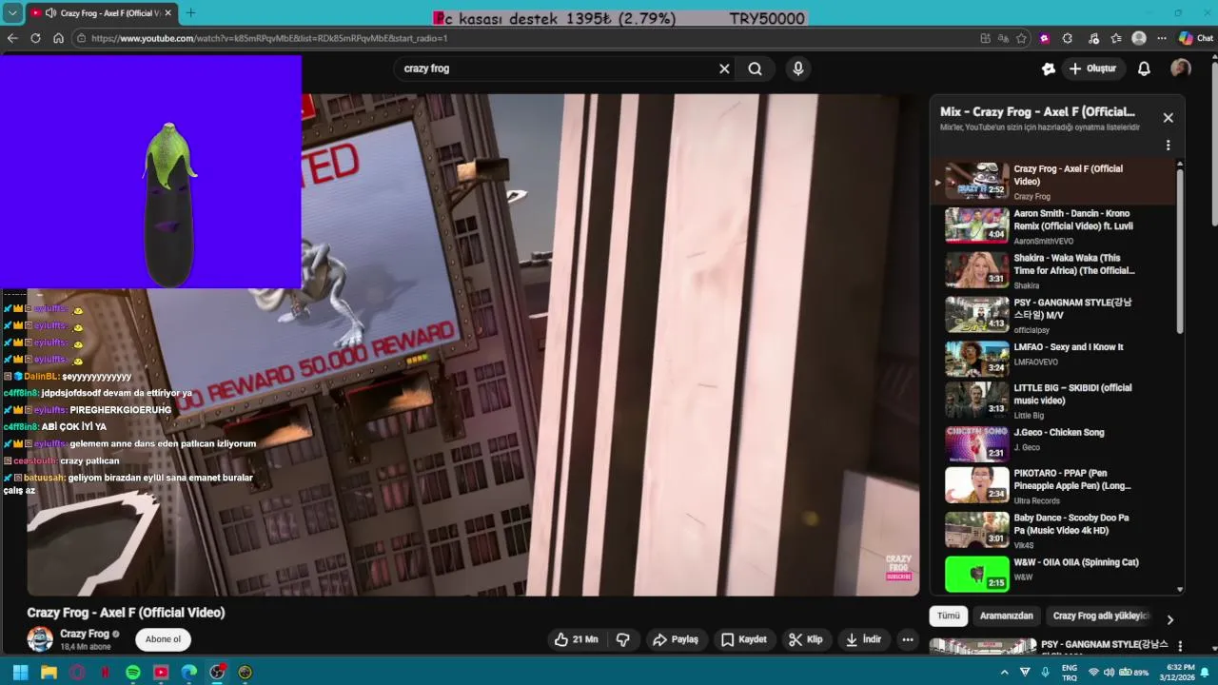Click the browser address bar URL
The height and width of the screenshot is (685, 1218).
point(269,38)
